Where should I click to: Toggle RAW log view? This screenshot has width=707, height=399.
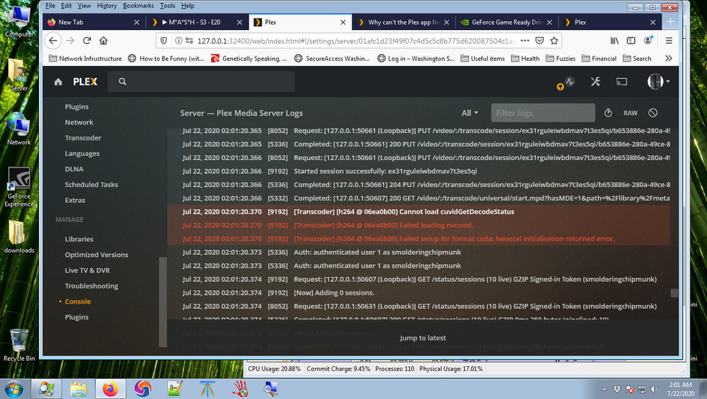click(630, 113)
